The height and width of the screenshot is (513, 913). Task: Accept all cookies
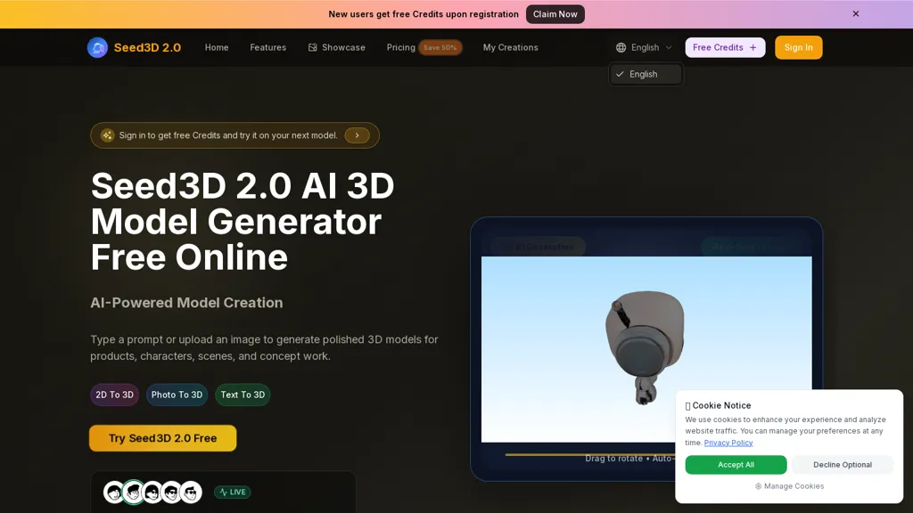(736, 465)
